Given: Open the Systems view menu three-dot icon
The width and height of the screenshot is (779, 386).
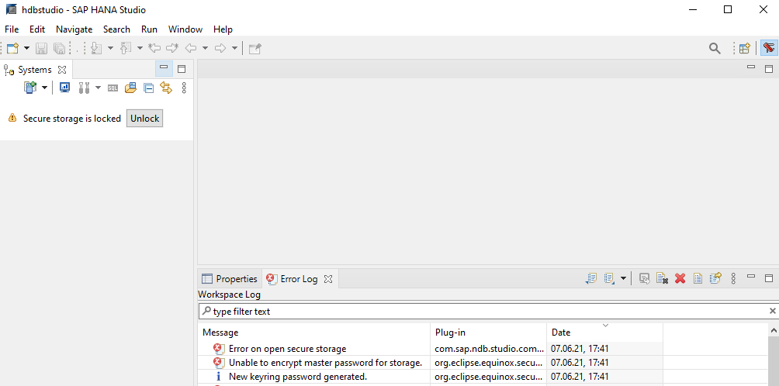Looking at the screenshot, I should (184, 88).
